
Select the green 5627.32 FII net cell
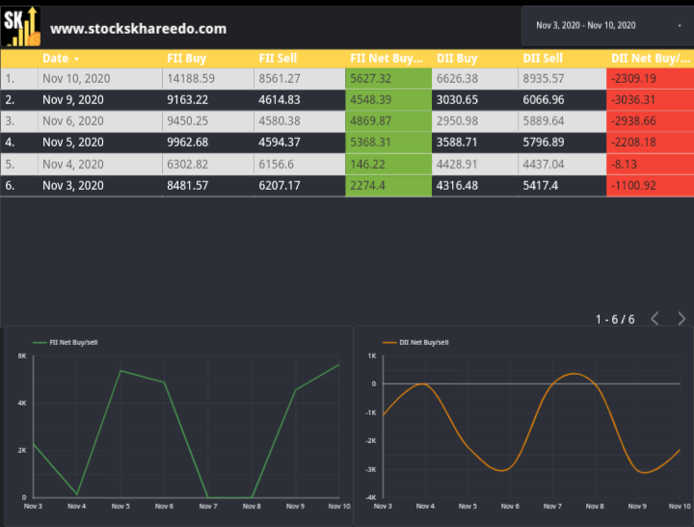point(388,79)
